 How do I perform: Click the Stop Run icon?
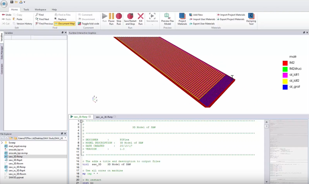click(x=119, y=16)
